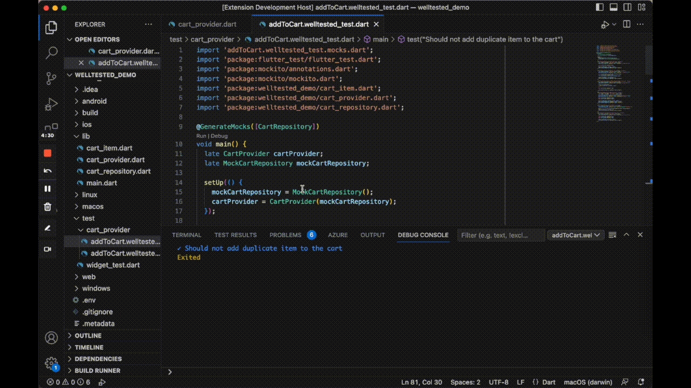Click the red stop recording button
691x388 pixels.
[x=48, y=153]
